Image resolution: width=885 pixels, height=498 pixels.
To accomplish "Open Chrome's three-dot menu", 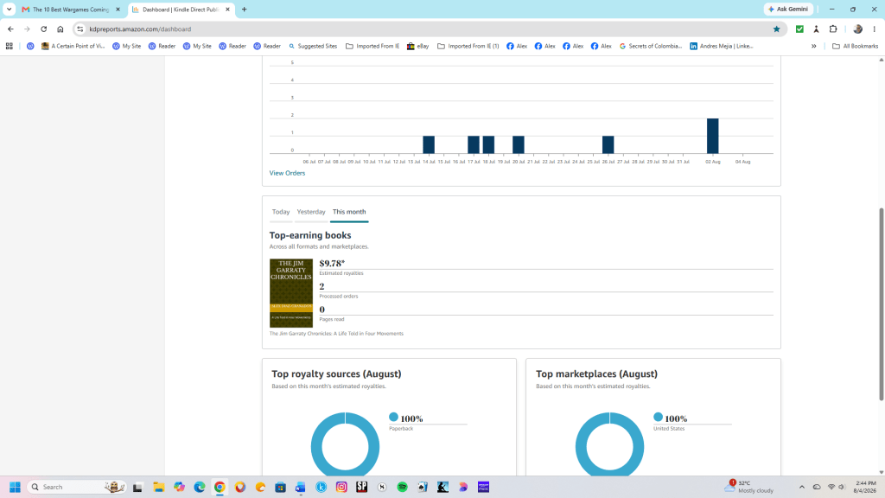I will [x=875, y=29].
